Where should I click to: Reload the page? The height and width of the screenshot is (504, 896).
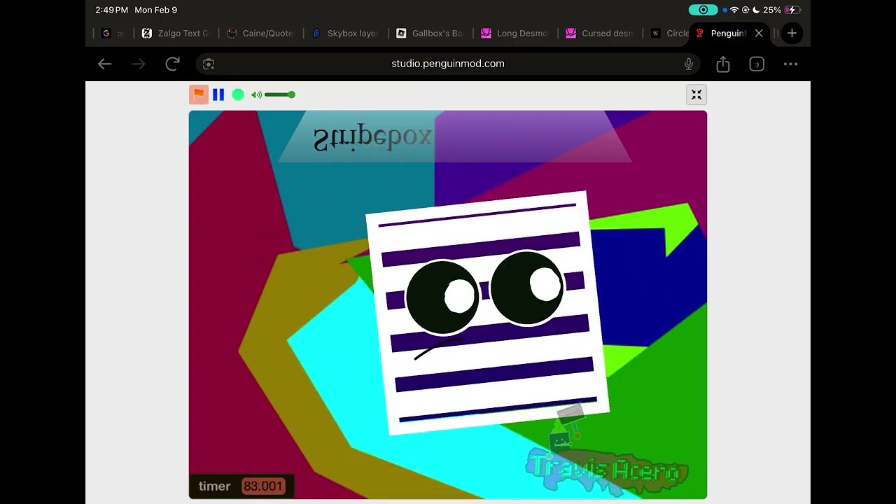click(172, 64)
